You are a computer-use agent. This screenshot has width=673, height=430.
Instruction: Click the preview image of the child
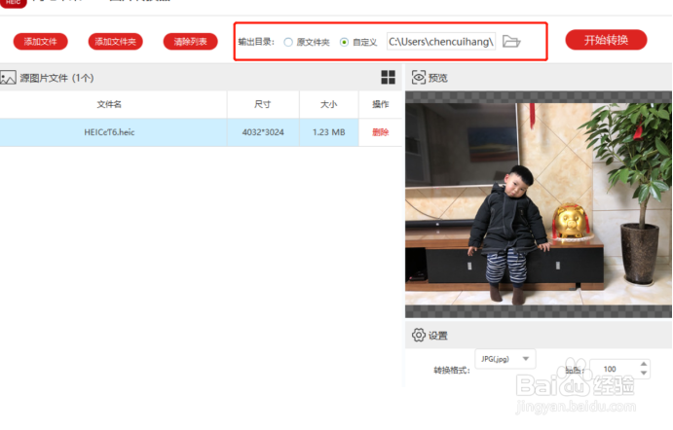pos(539,204)
